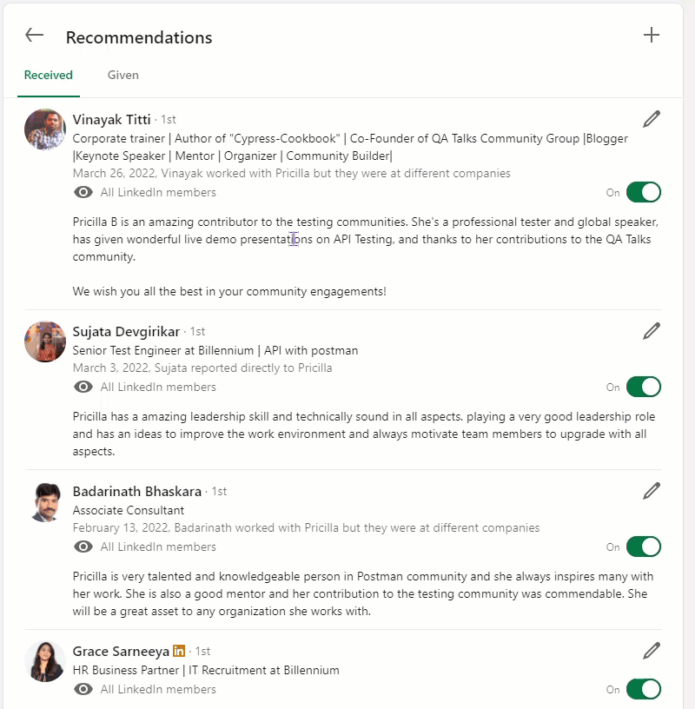Switch to the Given tab
Screen dimensions: 695x709
123,75
